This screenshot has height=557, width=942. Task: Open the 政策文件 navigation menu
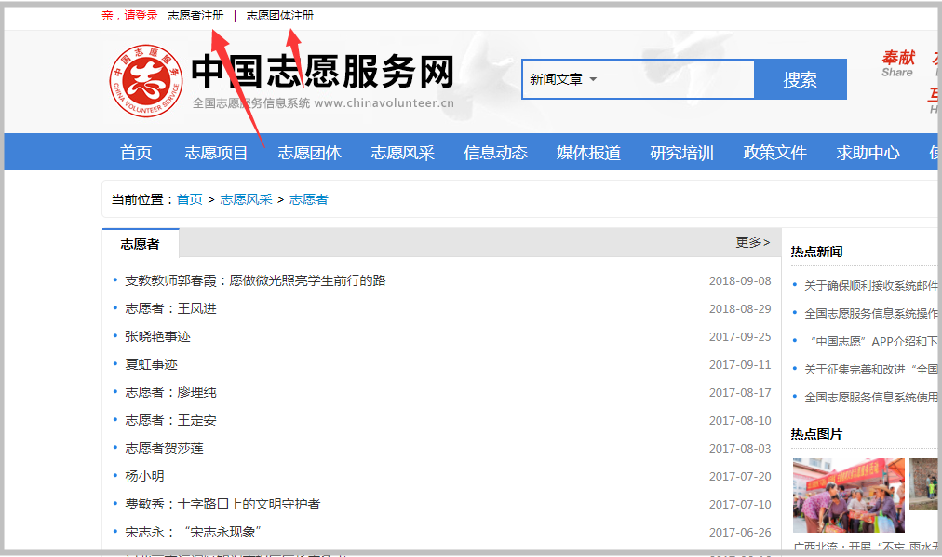(x=774, y=152)
